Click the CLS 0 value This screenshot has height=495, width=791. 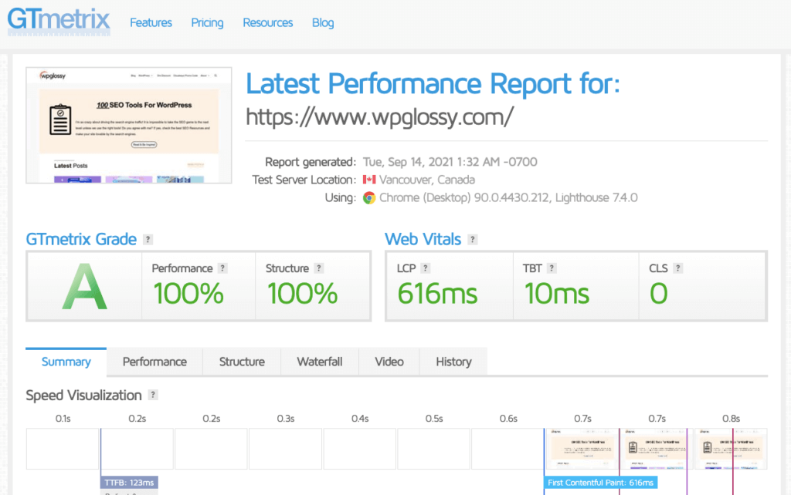(x=659, y=294)
